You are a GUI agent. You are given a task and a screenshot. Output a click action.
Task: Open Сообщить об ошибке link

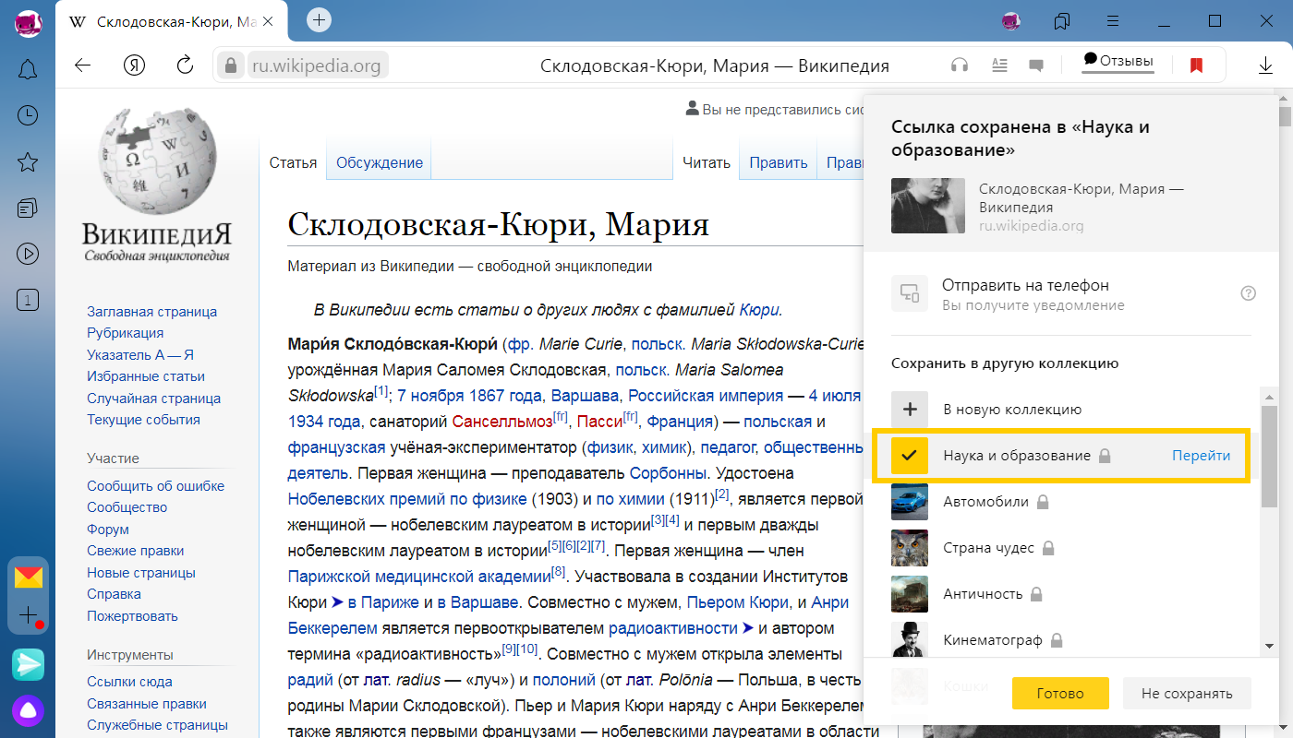tap(156, 486)
